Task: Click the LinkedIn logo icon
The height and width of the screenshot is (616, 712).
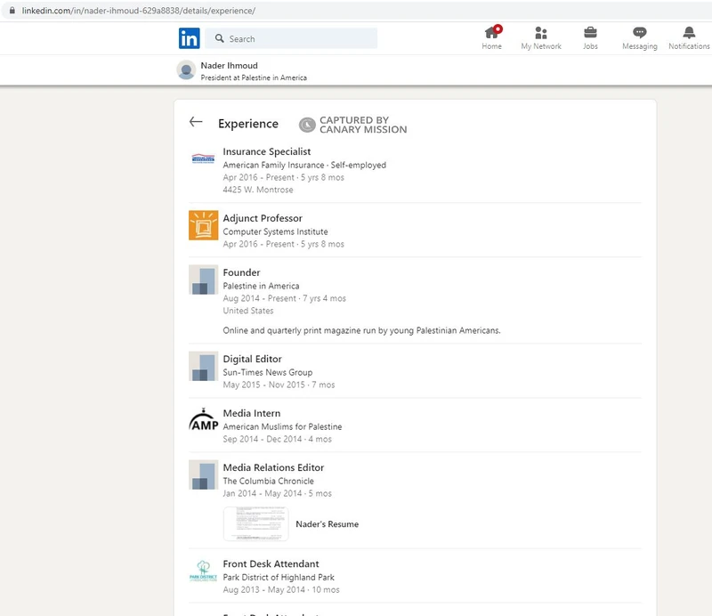Action: point(189,38)
